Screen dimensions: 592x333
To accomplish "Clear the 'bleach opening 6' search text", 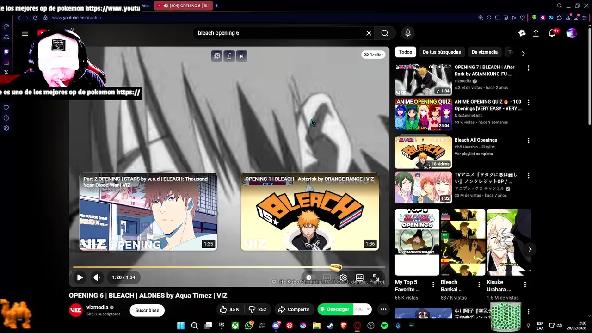I will tap(369, 33).
